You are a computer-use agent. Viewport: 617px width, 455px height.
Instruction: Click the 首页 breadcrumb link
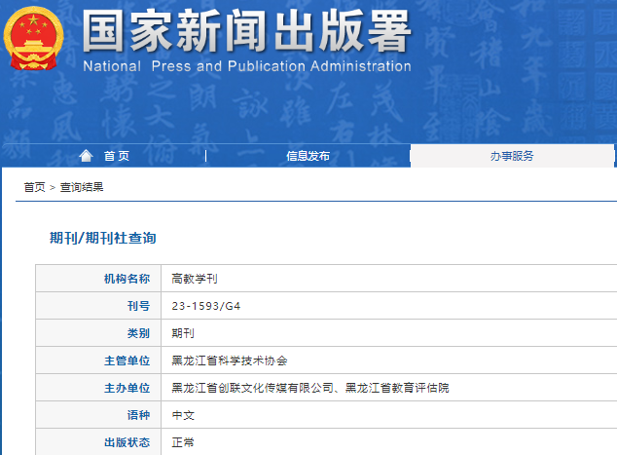[x=34, y=187]
